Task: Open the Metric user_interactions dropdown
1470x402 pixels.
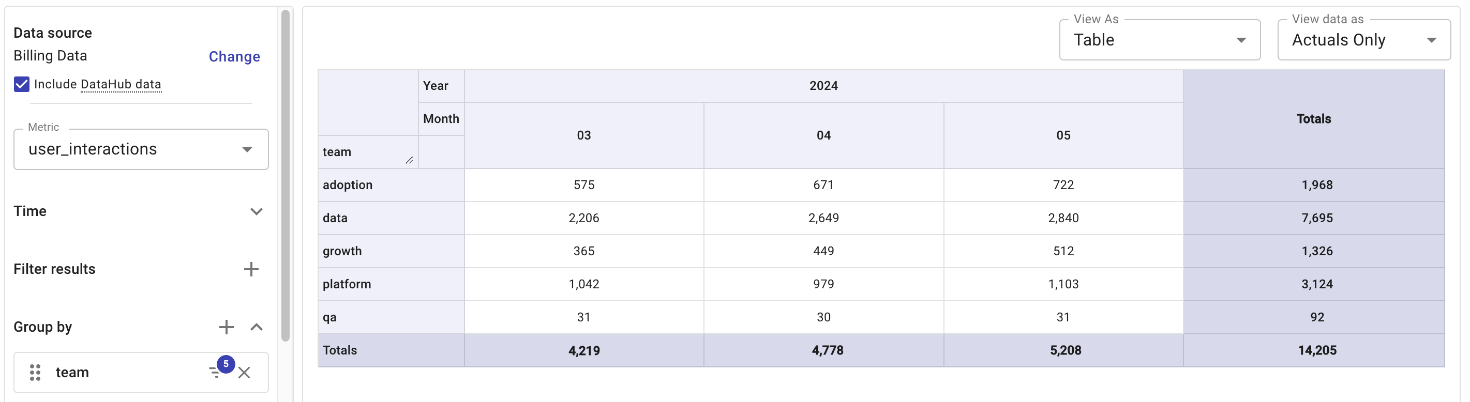Action: [140, 149]
